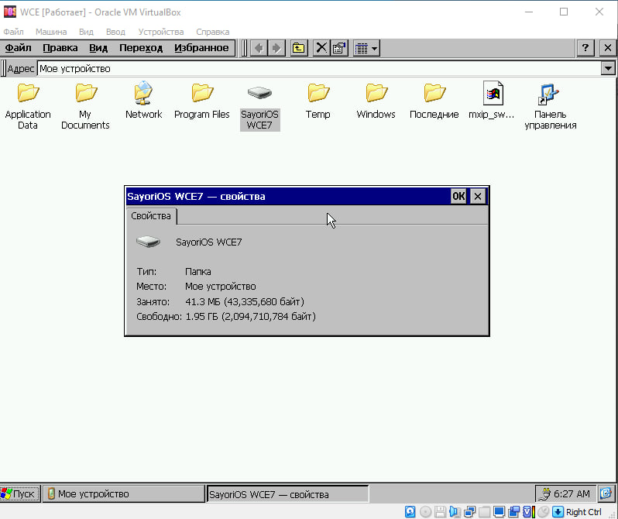Expand the address bar dropdown
Screen dimensions: 618x519
click(x=608, y=69)
